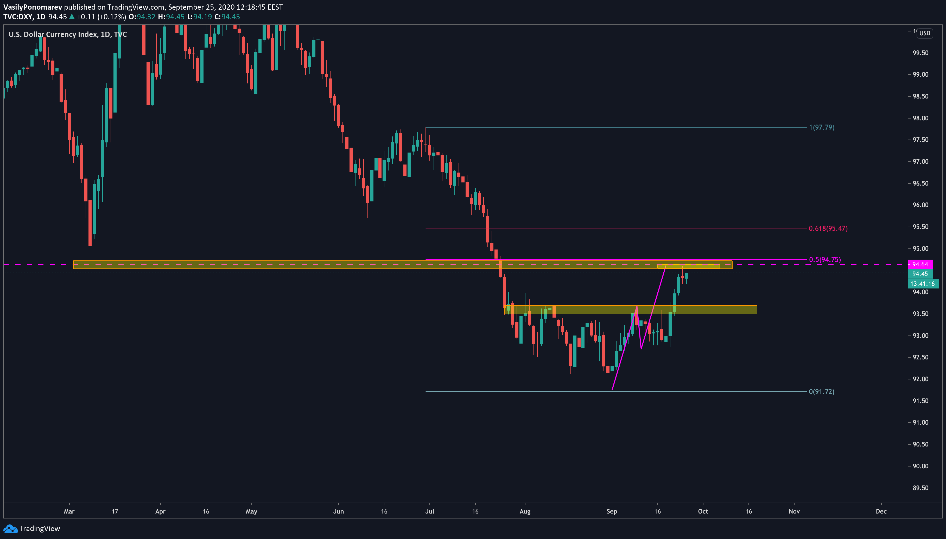Image resolution: width=946 pixels, height=539 pixels.
Task: Click the Mar label on time axis
Action: pyautogui.click(x=69, y=511)
